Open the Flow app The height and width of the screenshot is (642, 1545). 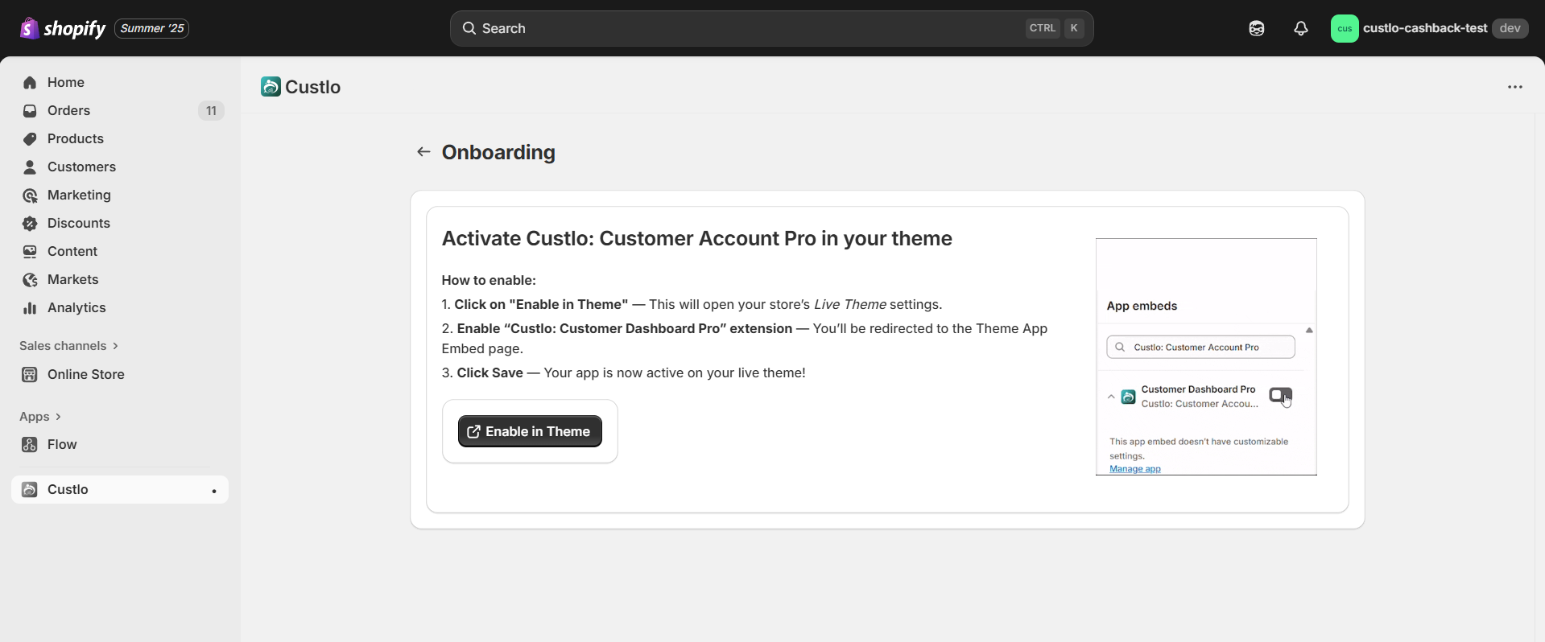tap(120, 444)
